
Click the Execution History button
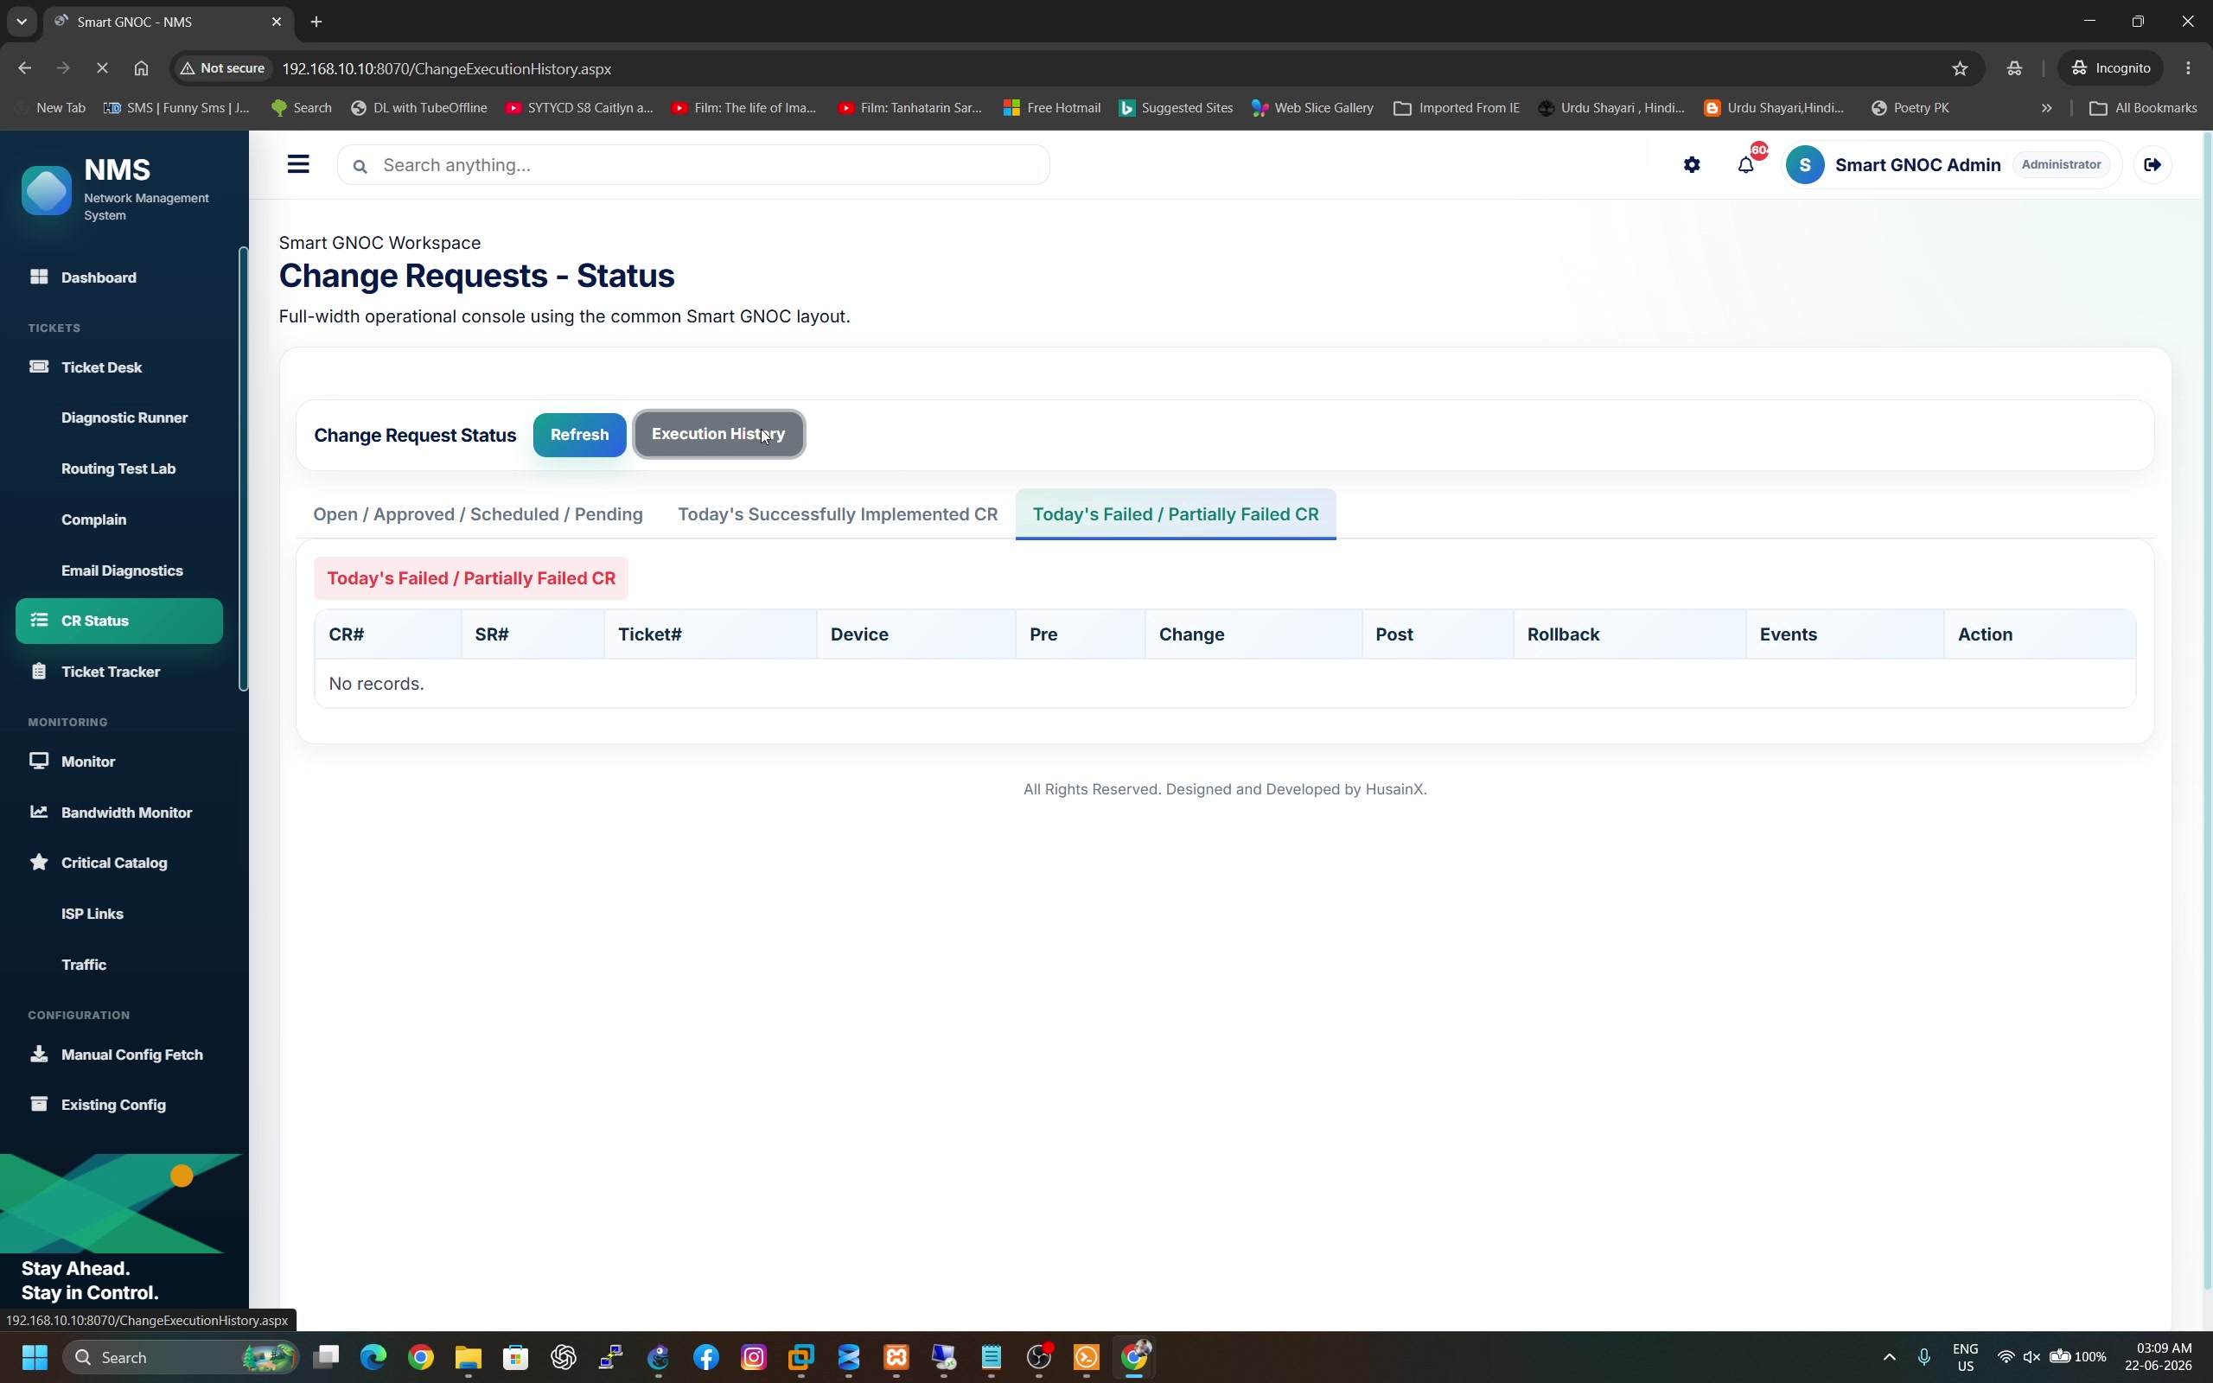pyautogui.click(x=718, y=434)
